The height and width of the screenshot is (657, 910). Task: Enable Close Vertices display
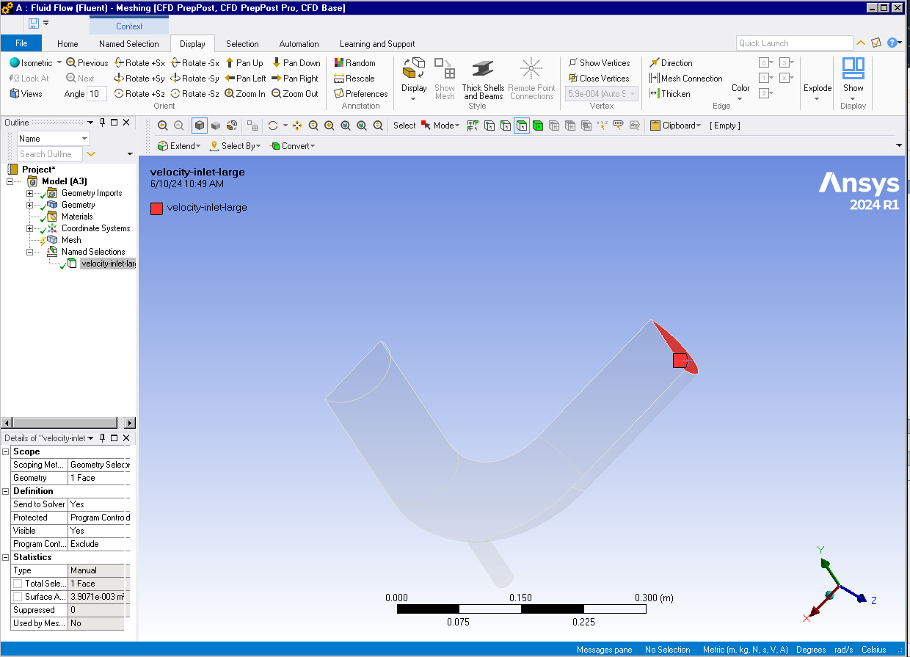(602, 78)
